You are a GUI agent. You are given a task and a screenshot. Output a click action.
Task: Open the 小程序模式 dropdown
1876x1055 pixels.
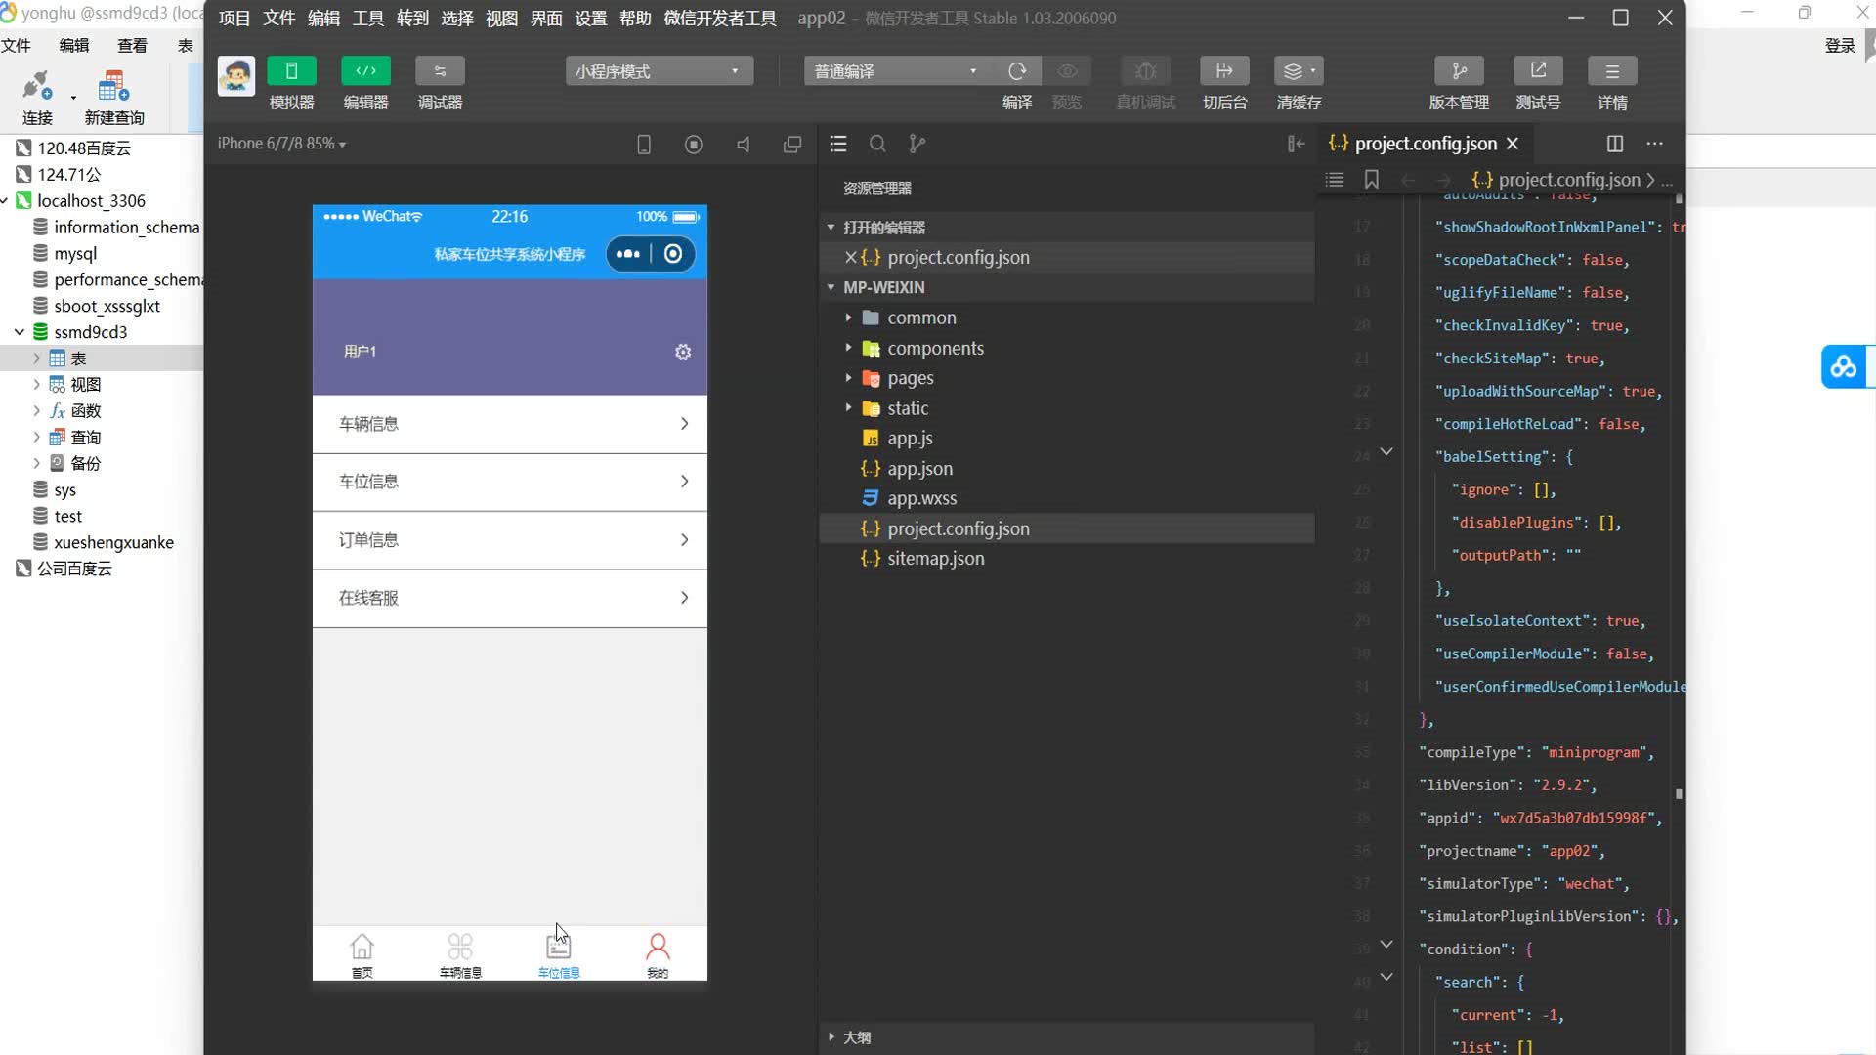coord(659,71)
